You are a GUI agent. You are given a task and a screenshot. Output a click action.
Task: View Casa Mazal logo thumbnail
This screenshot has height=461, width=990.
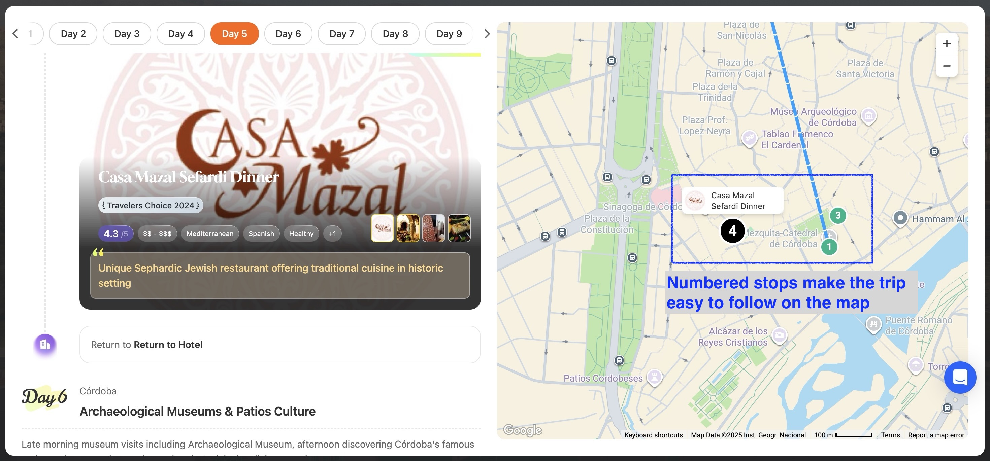point(383,228)
